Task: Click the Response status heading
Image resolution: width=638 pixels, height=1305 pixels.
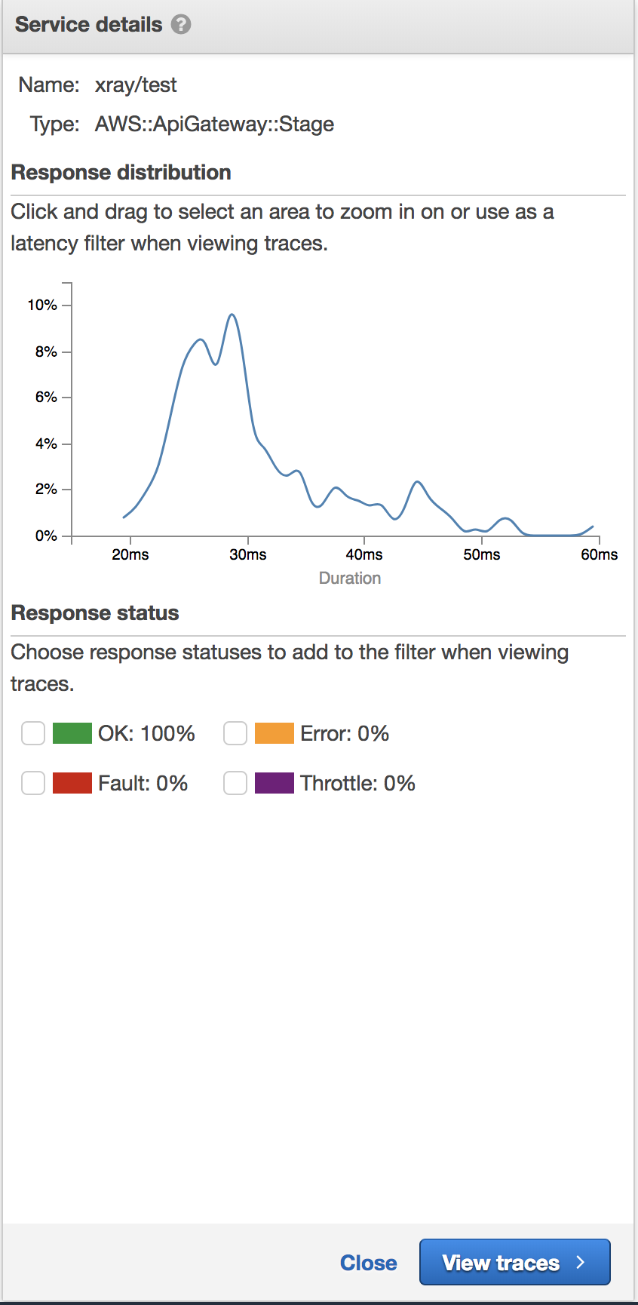Action: (94, 613)
